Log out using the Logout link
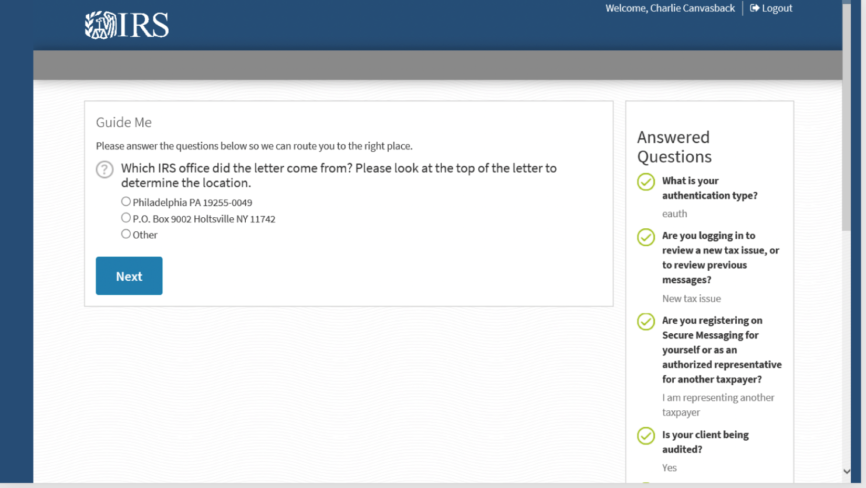Image resolution: width=866 pixels, height=488 pixels. click(x=777, y=8)
